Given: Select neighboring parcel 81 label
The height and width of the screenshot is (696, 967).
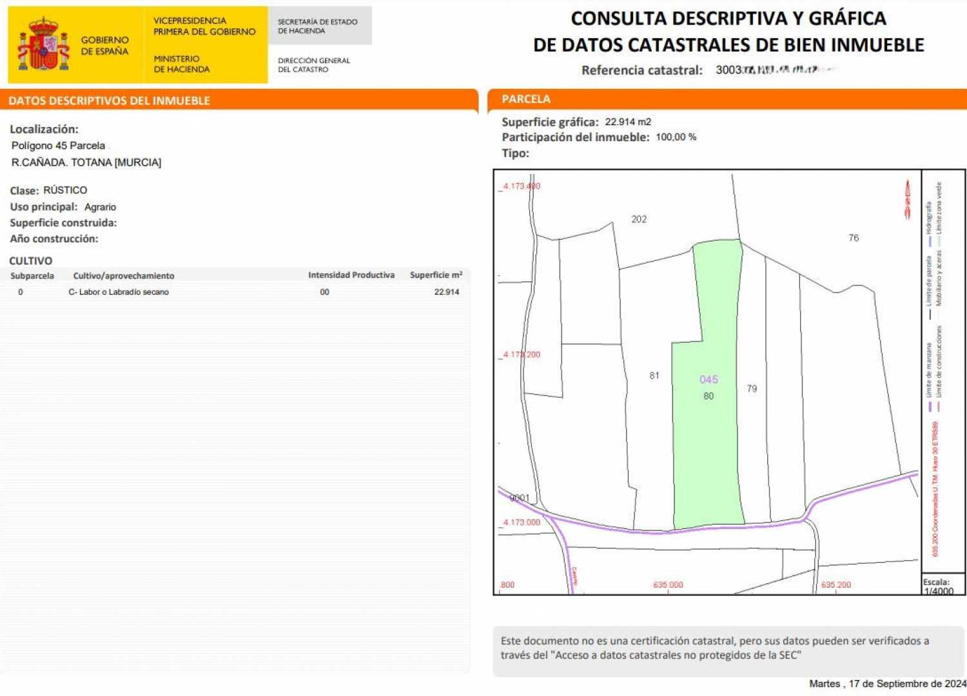Looking at the screenshot, I should pyautogui.click(x=654, y=376).
